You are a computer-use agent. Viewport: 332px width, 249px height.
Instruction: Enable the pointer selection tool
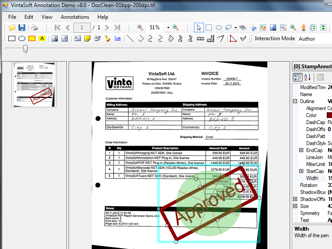(x=199, y=28)
